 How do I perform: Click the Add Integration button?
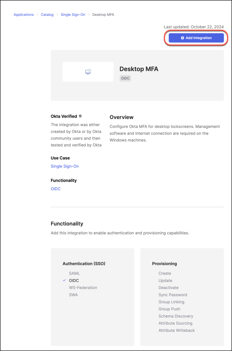tap(196, 38)
